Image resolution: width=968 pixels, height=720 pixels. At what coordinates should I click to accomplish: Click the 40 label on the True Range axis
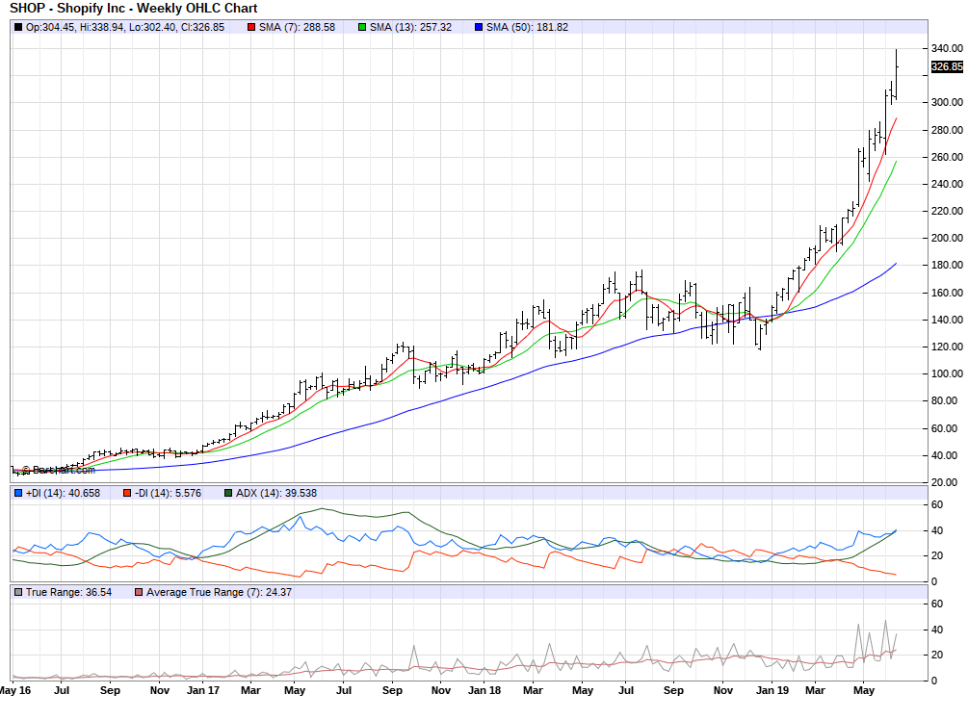click(x=937, y=630)
